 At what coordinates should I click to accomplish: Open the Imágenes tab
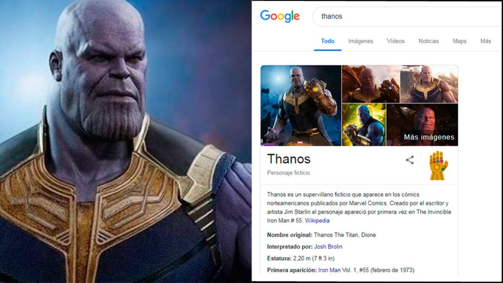coord(360,41)
